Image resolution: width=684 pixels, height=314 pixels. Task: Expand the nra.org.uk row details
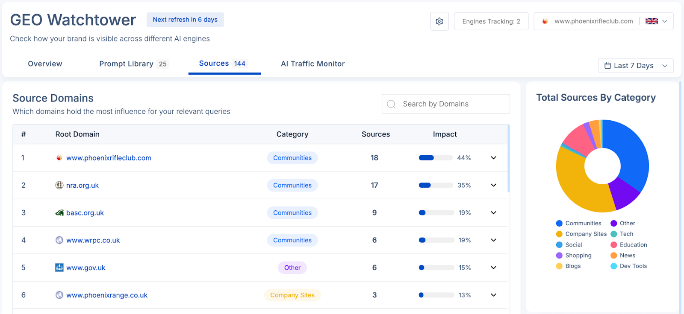pyautogui.click(x=493, y=185)
